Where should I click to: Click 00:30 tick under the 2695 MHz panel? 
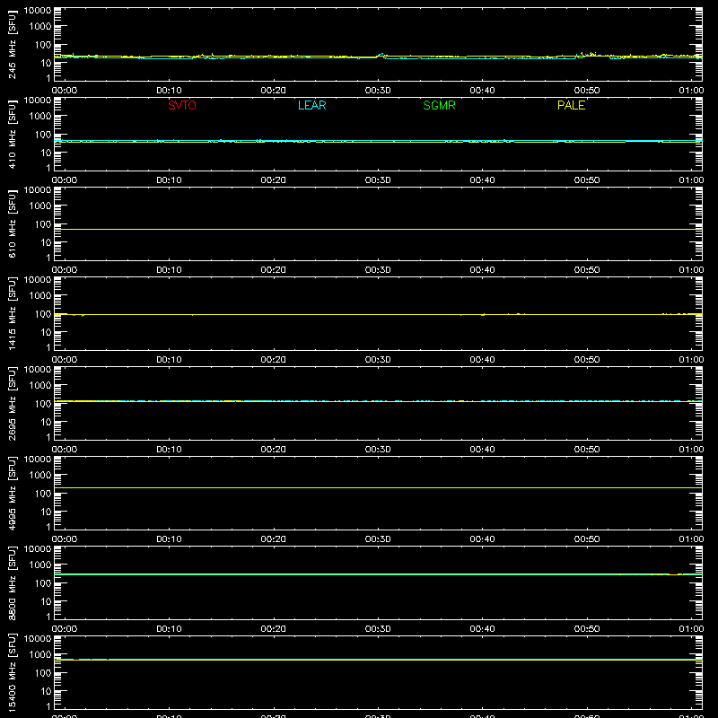[378, 450]
